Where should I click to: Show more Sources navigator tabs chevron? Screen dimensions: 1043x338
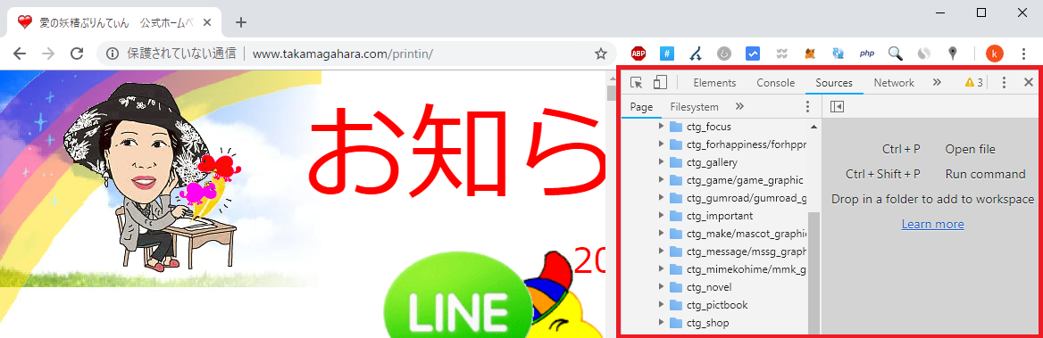coord(739,106)
